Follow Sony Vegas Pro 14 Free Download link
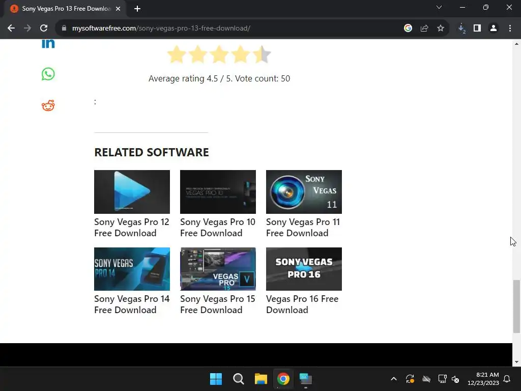The height and width of the screenshot is (391, 521). coord(132,304)
